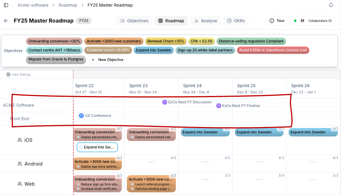Screen dimensions: 342x195
Task: Open the notifications bell
Action: [x=331, y=5]
